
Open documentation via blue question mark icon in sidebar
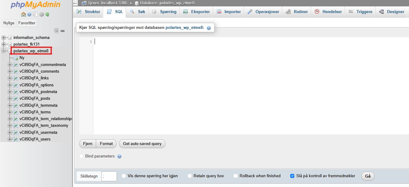[x=29, y=14]
